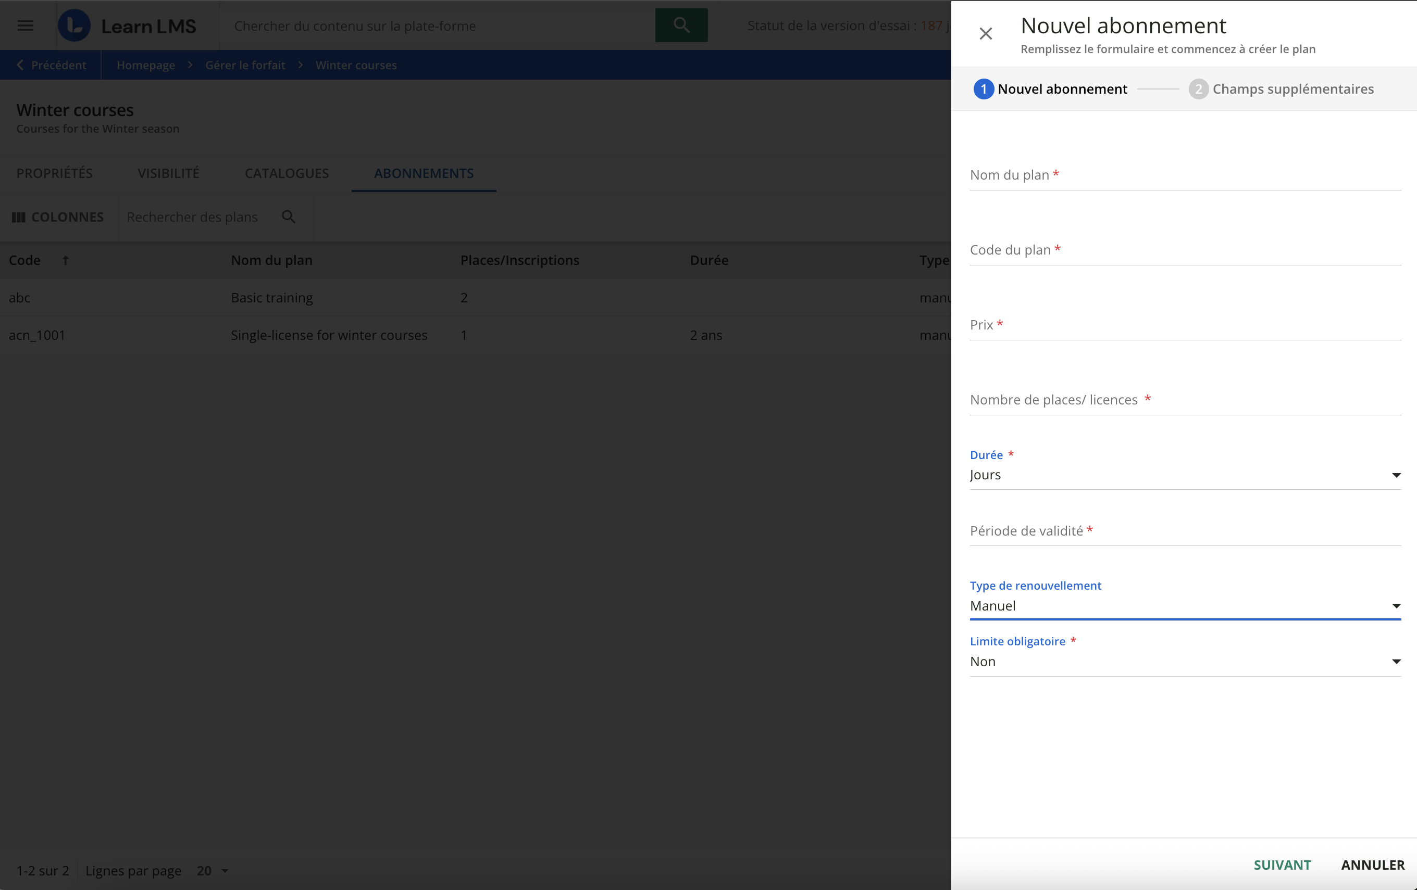
Task: Focus the Nom du plan field
Action: 1185,175
